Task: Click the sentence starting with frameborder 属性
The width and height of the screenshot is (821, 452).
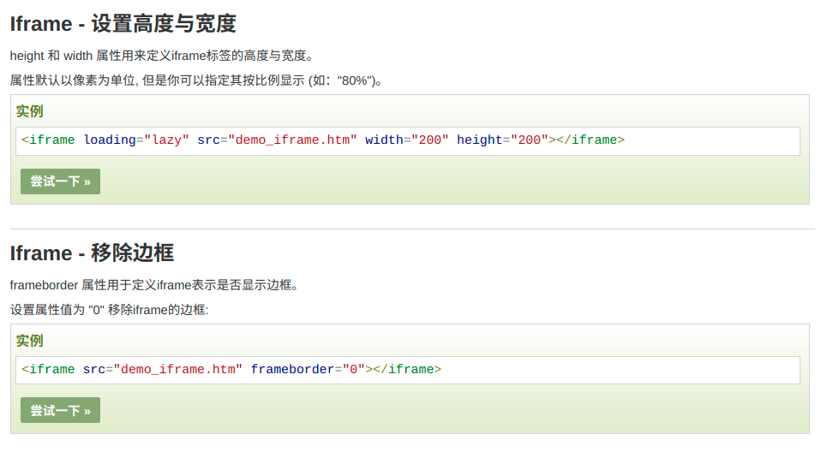Action: coord(154,285)
